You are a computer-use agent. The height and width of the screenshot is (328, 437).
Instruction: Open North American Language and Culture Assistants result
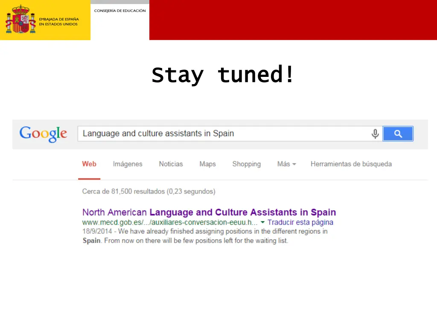tap(209, 212)
